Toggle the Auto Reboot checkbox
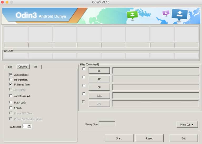 11,75
